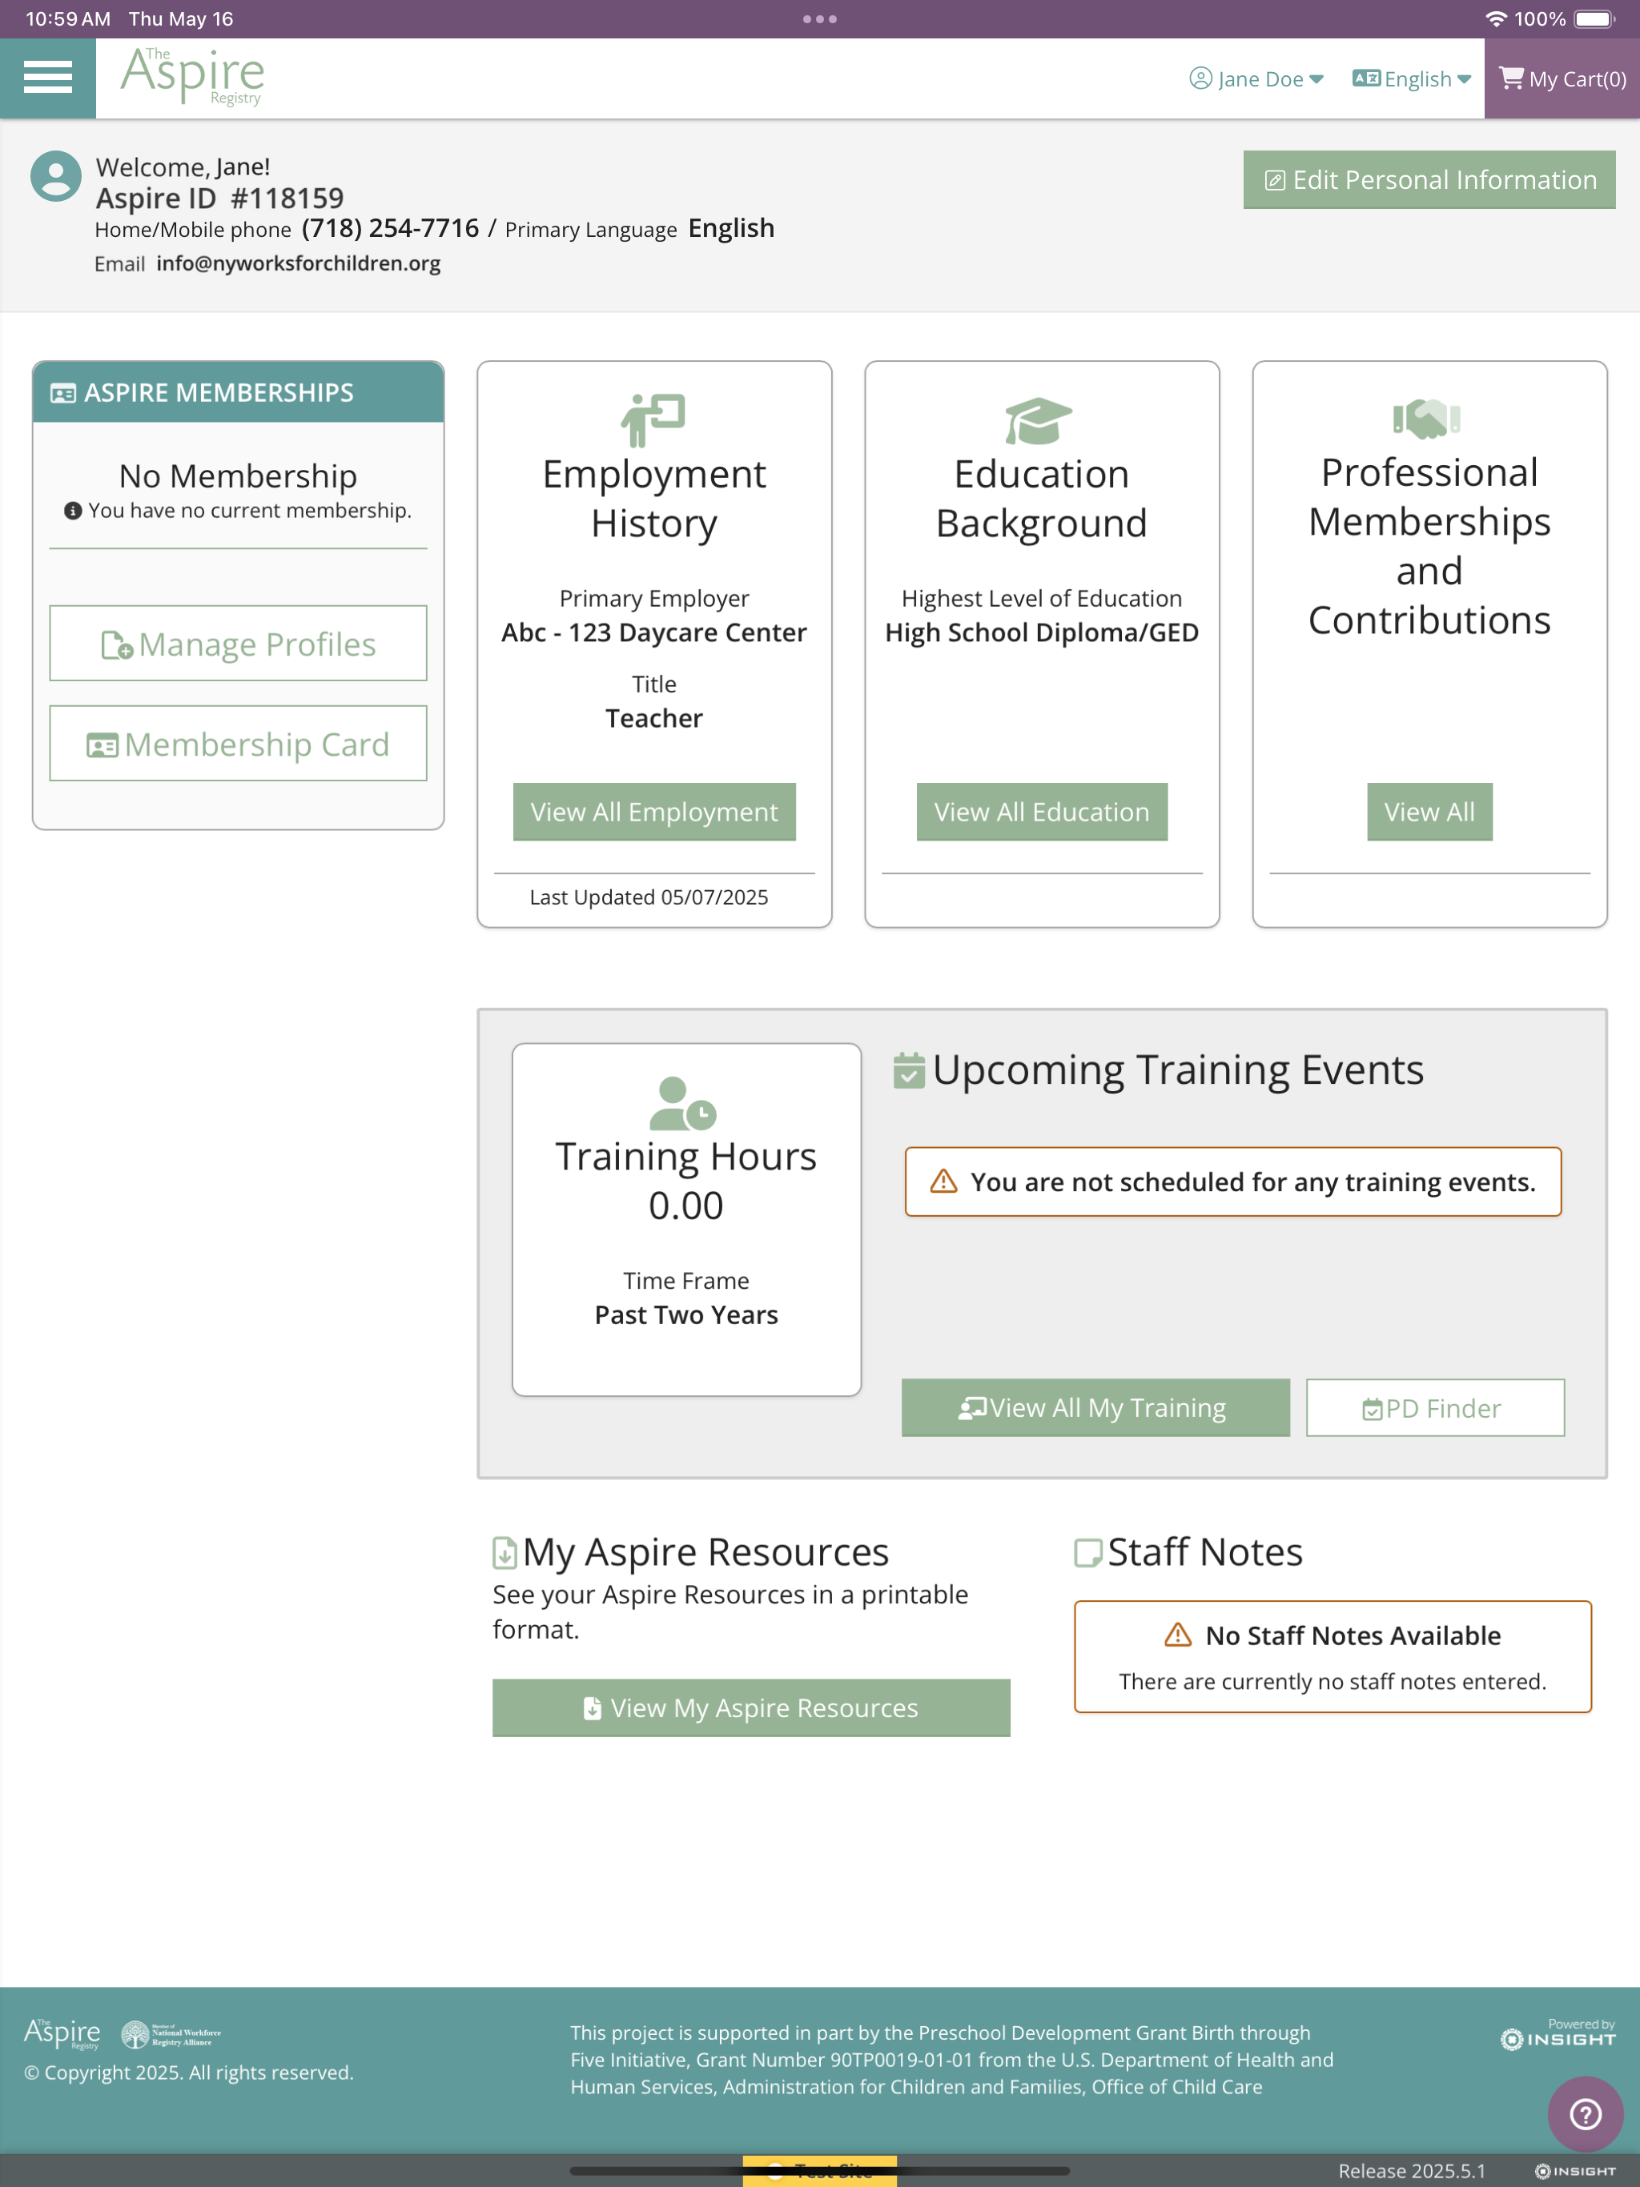This screenshot has width=1640, height=2187.
Task: Click the graduation cap Education icon
Action: 1039,421
